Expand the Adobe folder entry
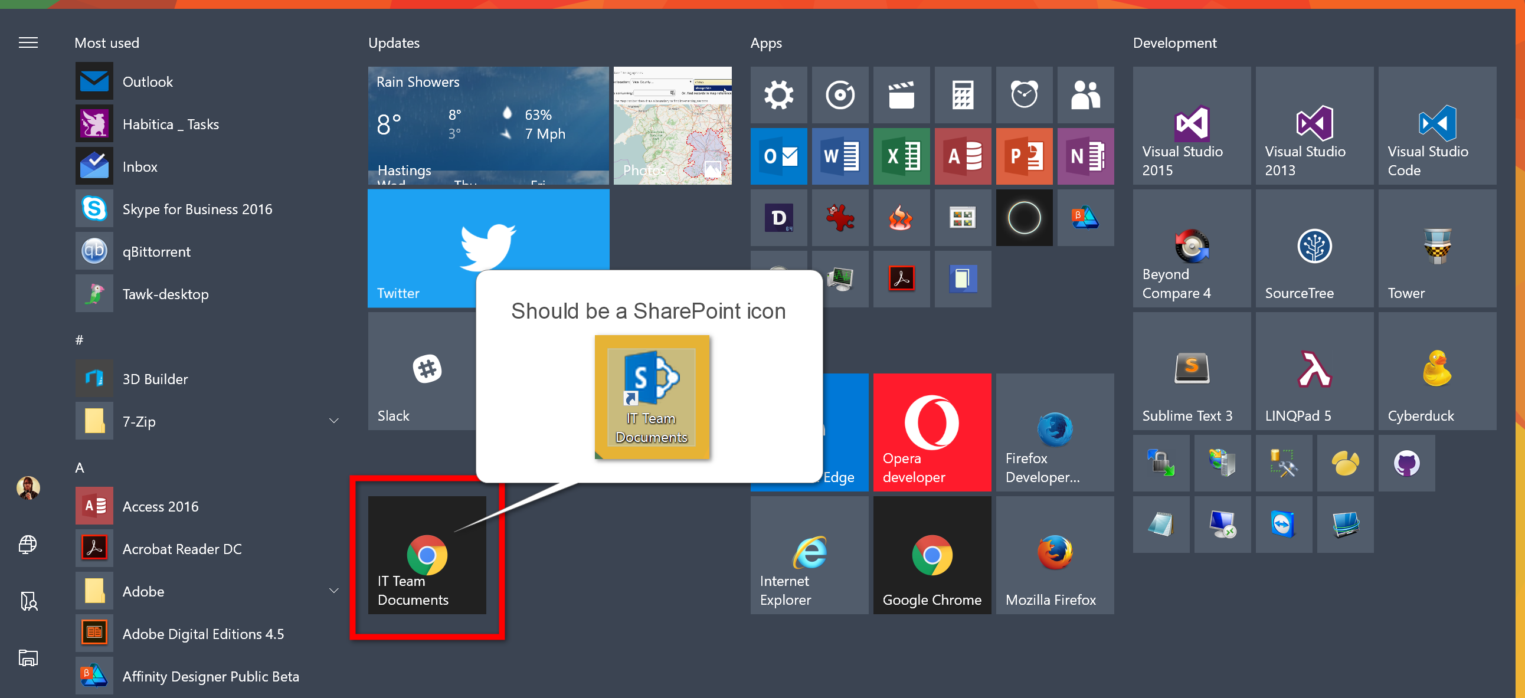Viewport: 1525px width, 698px height. pos(334,590)
